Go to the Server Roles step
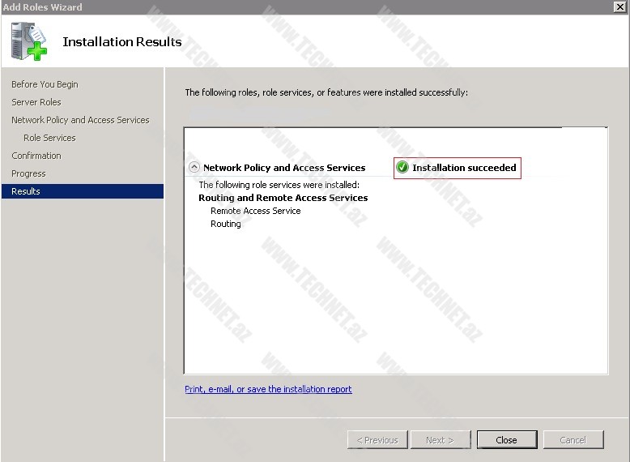This screenshot has height=462, width=630. tap(36, 102)
